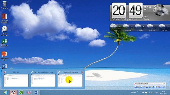Open the volume speaker tray icon

(152, 93)
